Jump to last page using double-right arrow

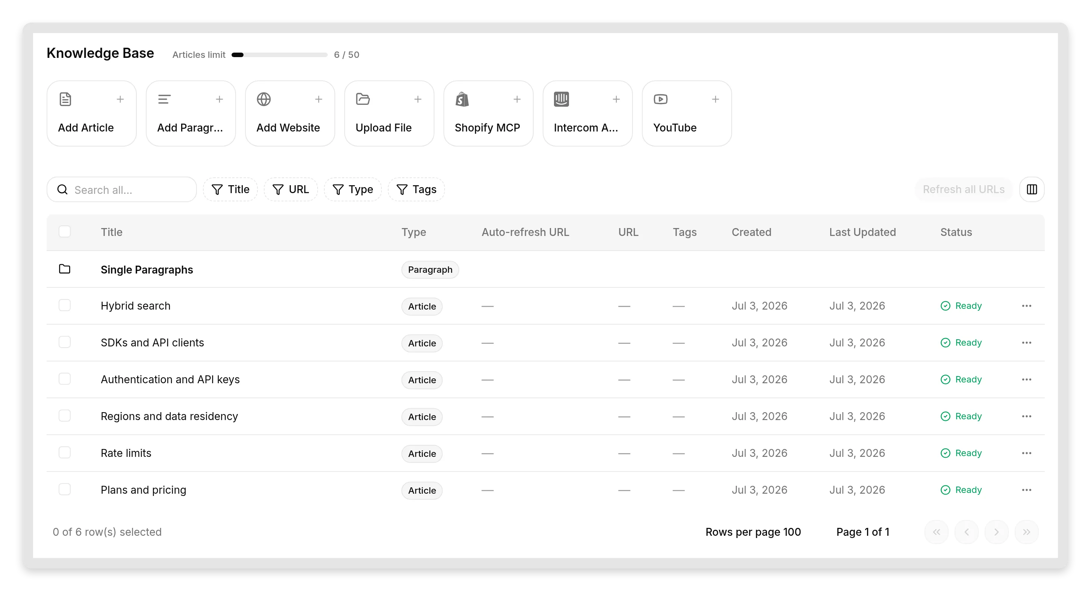coord(1027,532)
